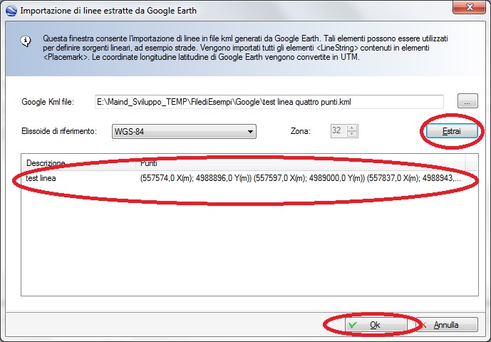
Task: Decrease Zona value with down arrow
Action: pyautogui.click(x=352, y=135)
